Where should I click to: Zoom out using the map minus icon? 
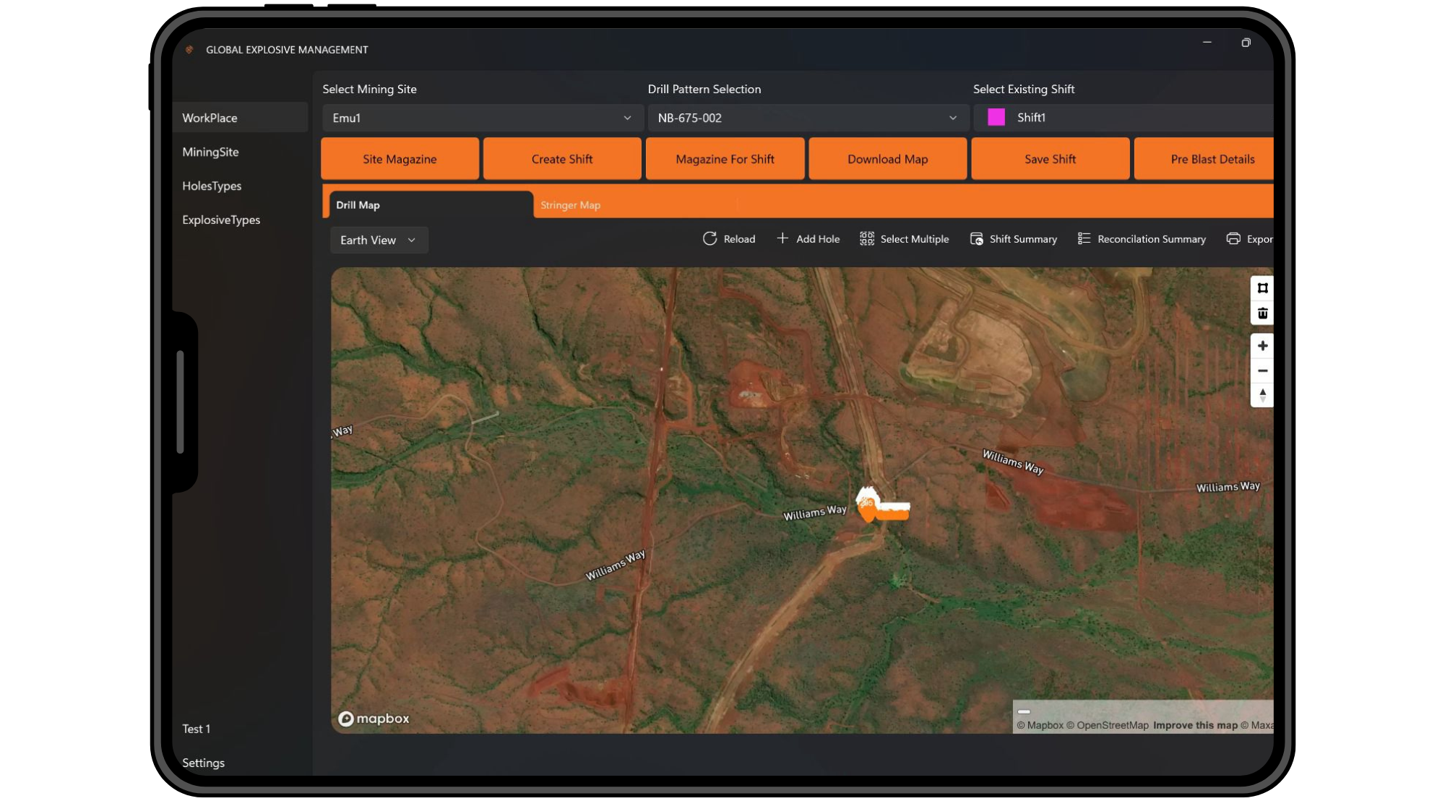[x=1262, y=371]
